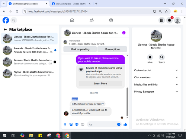This screenshot has height=139, width=186.
Task: Send a thumbs-up like
Action: coord(125,125)
